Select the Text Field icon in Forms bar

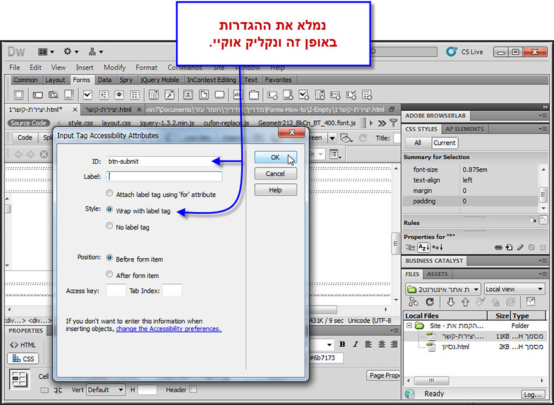click(37, 95)
